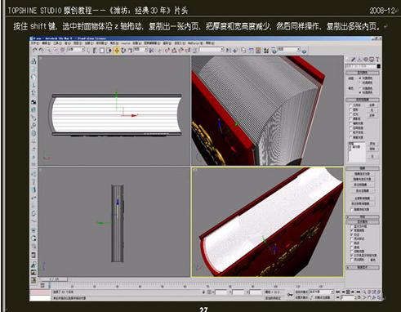Viewport: 401px width, 312px height.
Task: Open the reference coordinate system dropdown
Action: pyautogui.click(x=140, y=49)
